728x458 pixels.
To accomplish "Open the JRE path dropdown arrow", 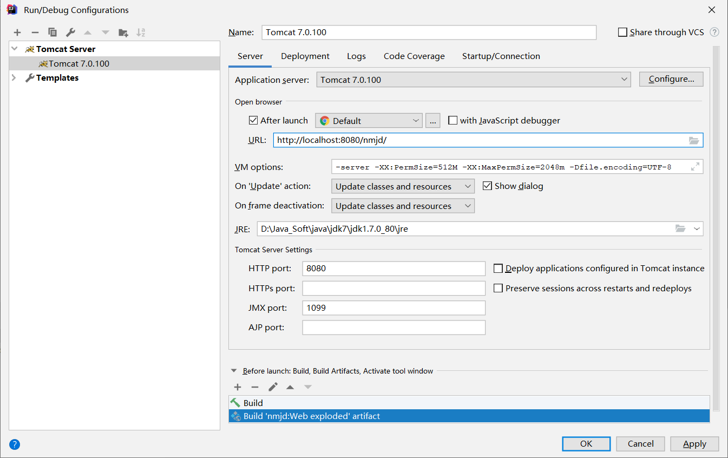I will point(697,228).
